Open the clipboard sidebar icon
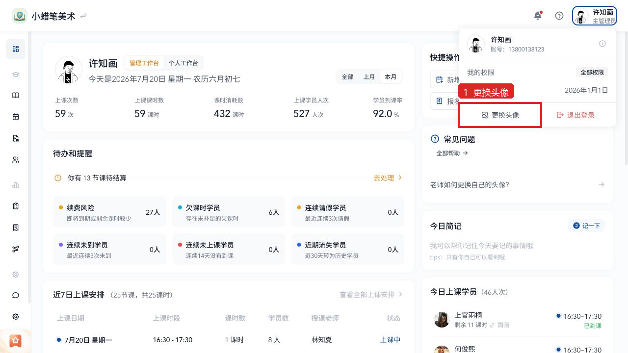628x353 pixels. (x=16, y=206)
